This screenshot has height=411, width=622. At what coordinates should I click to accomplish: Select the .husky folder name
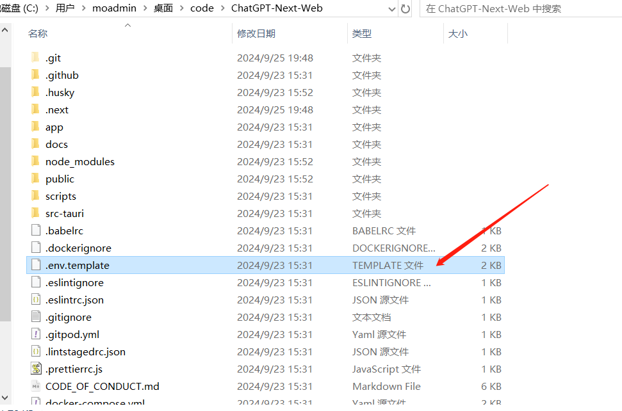point(60,93)
